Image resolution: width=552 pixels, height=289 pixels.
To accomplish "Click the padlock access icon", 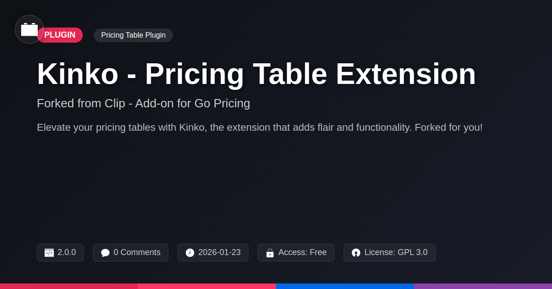I will point(270,253).
